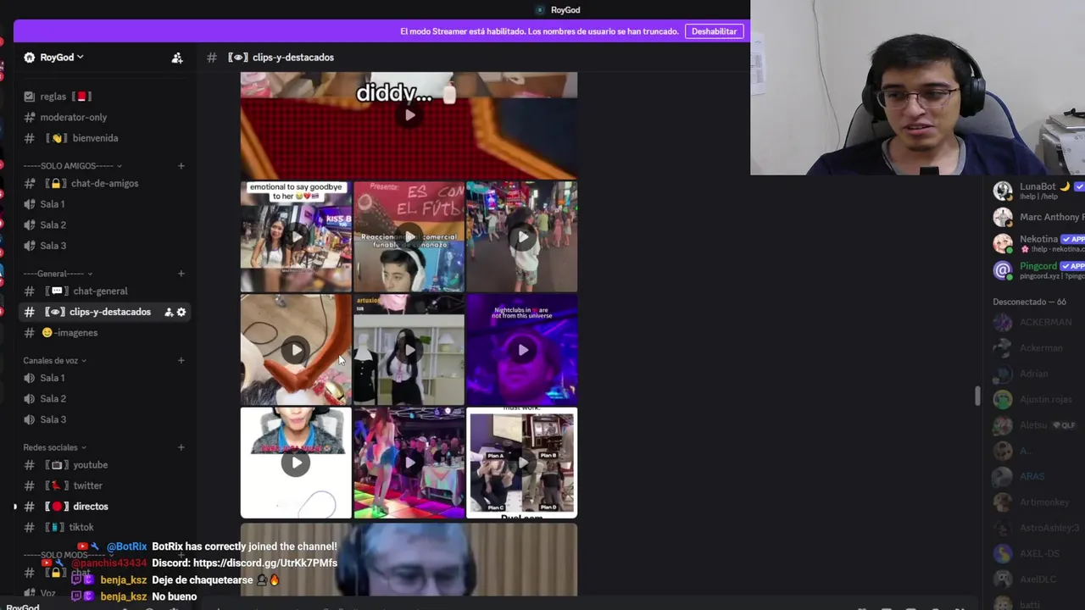Click Deshabilitar in the Streamer mode banner
The image size is (1085, 610).
click(714, 31)
